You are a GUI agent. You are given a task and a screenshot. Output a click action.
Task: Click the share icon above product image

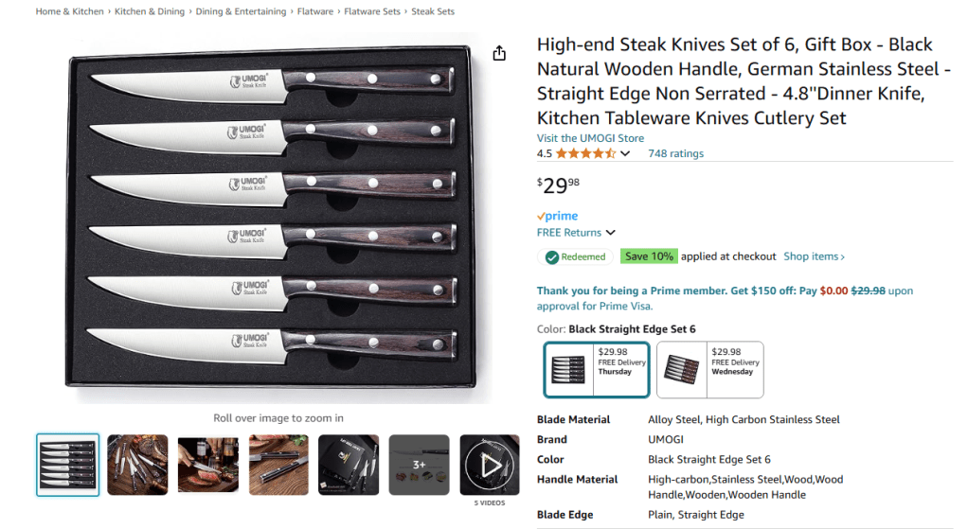499,54
